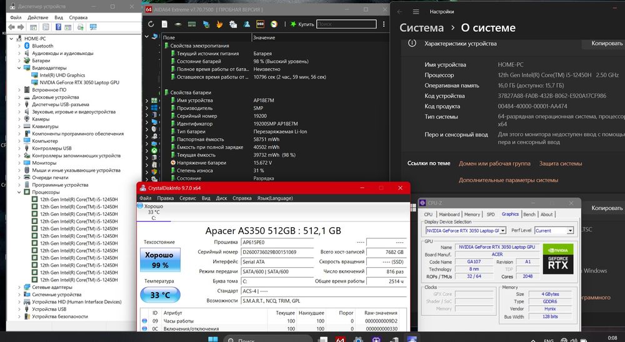
Task: Click the Хорошо 99 % health status button
Action: pyautogui.click(x=160, y=260)
